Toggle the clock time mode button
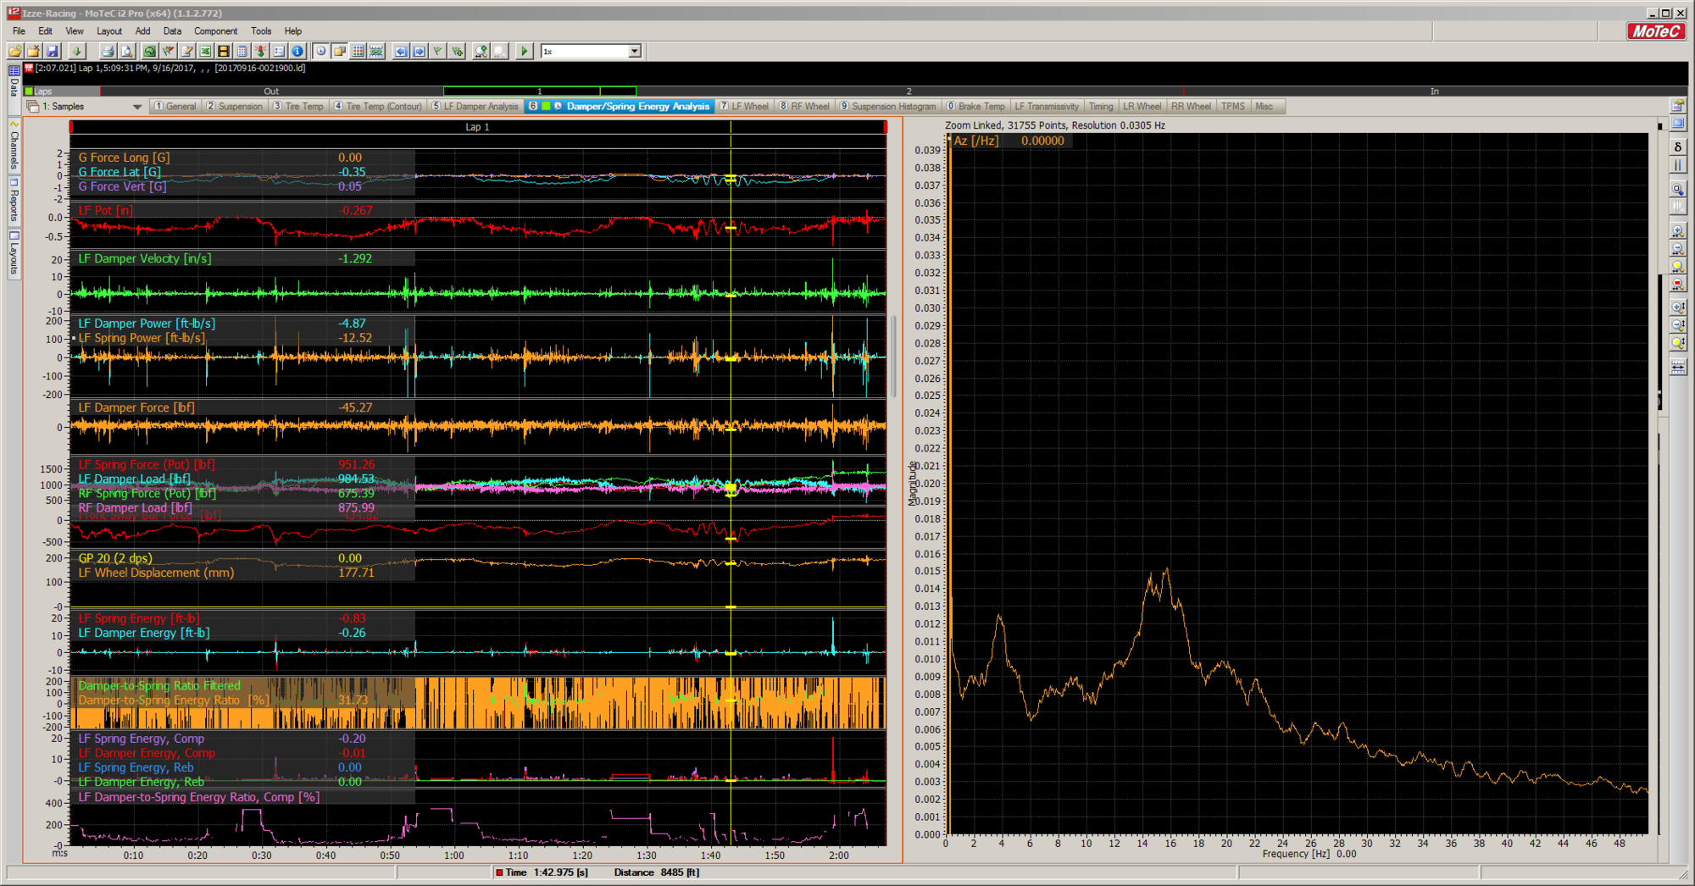Screen dimensions: 1695x886 321,52
